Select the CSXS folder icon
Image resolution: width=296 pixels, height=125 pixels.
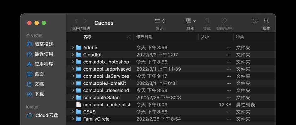point(79,112)
